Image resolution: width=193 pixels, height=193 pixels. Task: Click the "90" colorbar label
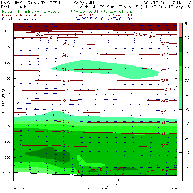187,52
